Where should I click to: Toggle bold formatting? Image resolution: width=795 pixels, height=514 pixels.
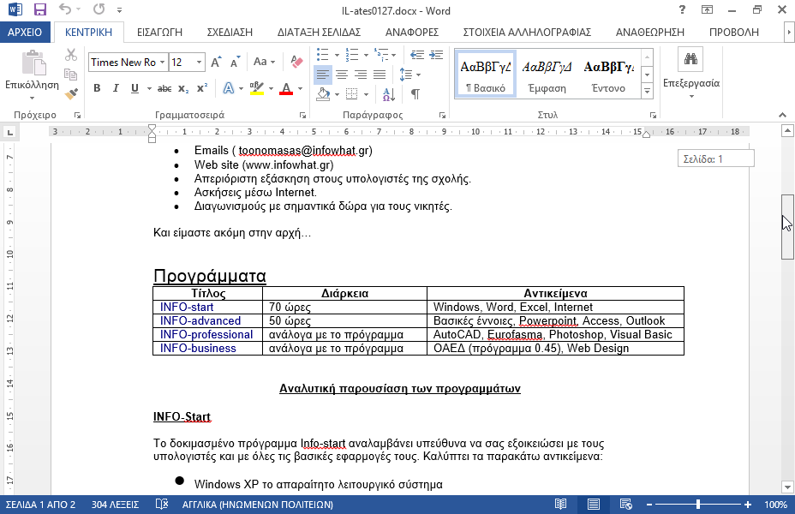[x=97, y=89]
